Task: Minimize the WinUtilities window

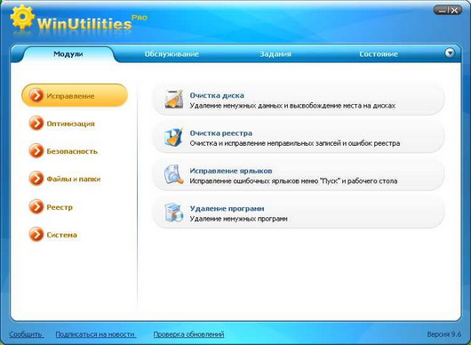Action: click(442, 11)
